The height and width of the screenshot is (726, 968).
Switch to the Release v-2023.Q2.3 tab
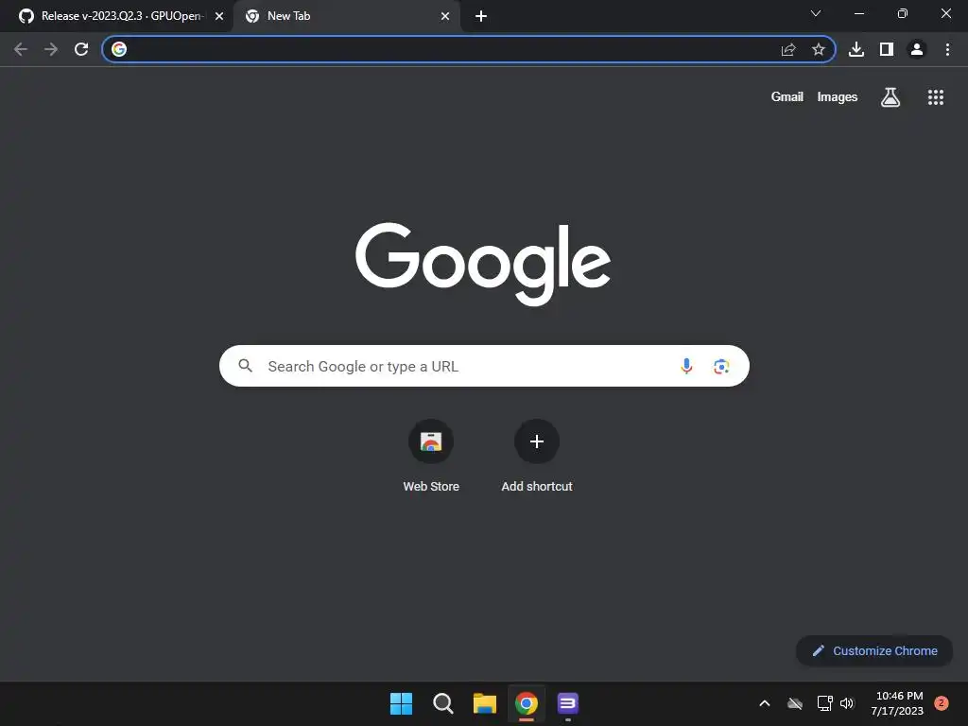[x=116, y=16]
